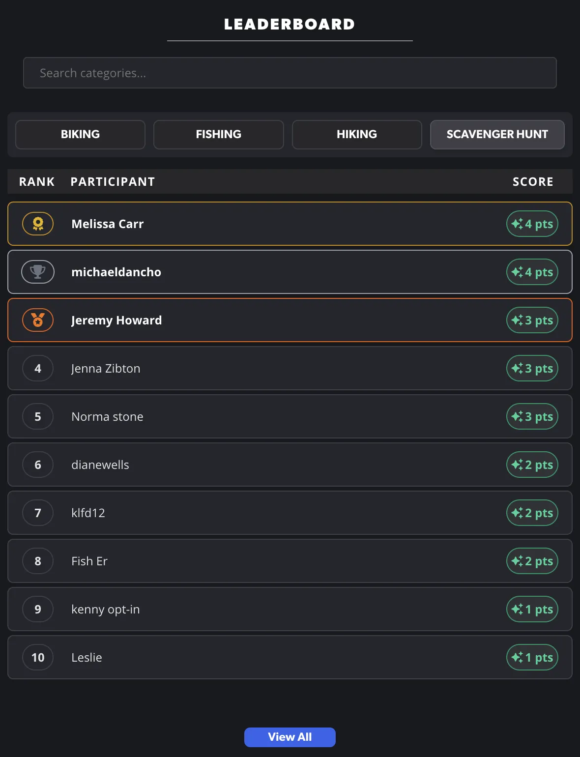Click the RANK column header to sort
The image size is (580, 757).
point(36,181)
